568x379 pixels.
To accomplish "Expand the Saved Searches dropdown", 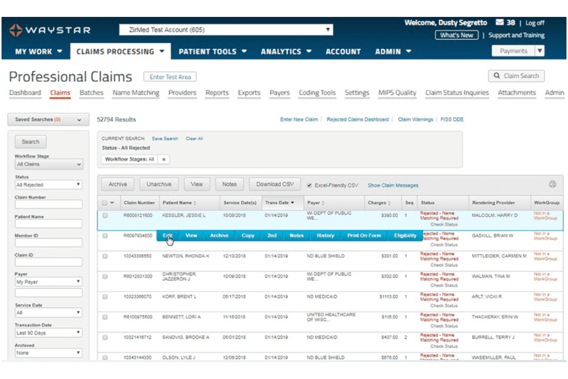I will pyautogui.click(x=48, y=119).
